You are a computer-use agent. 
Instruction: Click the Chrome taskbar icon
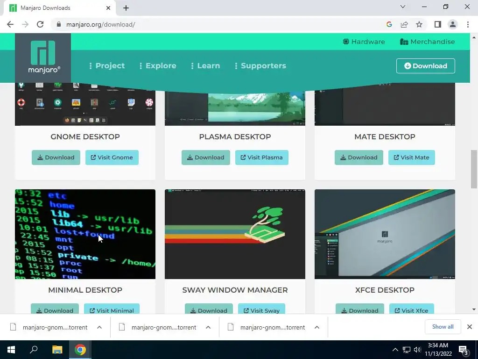(x=80, y=350)
